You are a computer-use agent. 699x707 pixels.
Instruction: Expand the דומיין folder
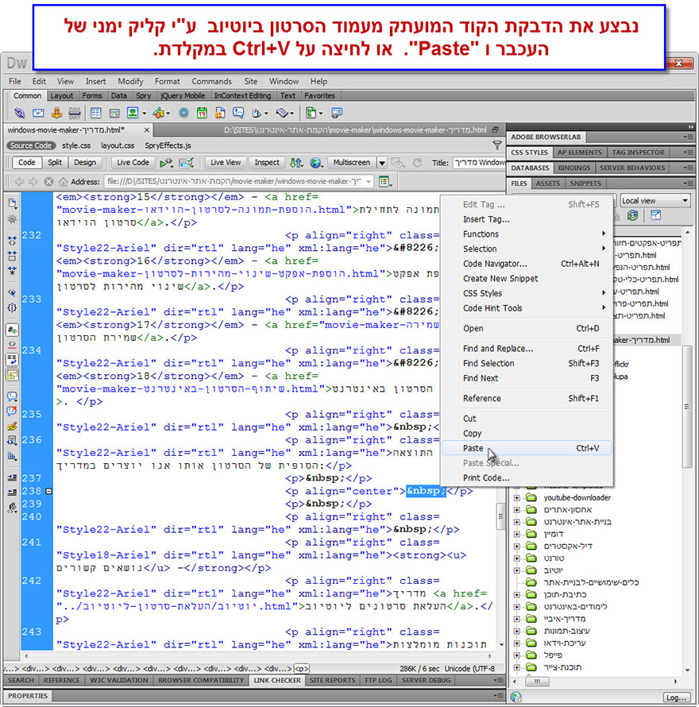click(x=517, y=535)
